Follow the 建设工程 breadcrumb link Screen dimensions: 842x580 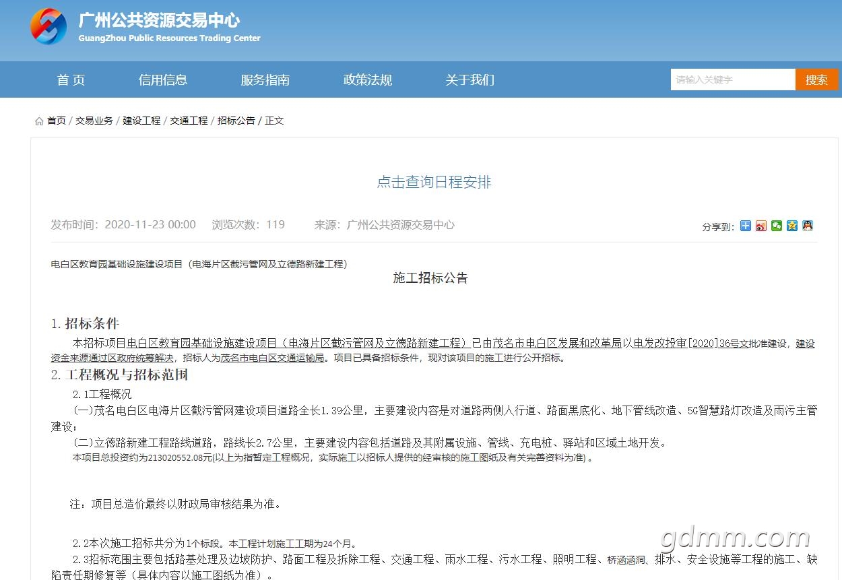pos(141,121)
